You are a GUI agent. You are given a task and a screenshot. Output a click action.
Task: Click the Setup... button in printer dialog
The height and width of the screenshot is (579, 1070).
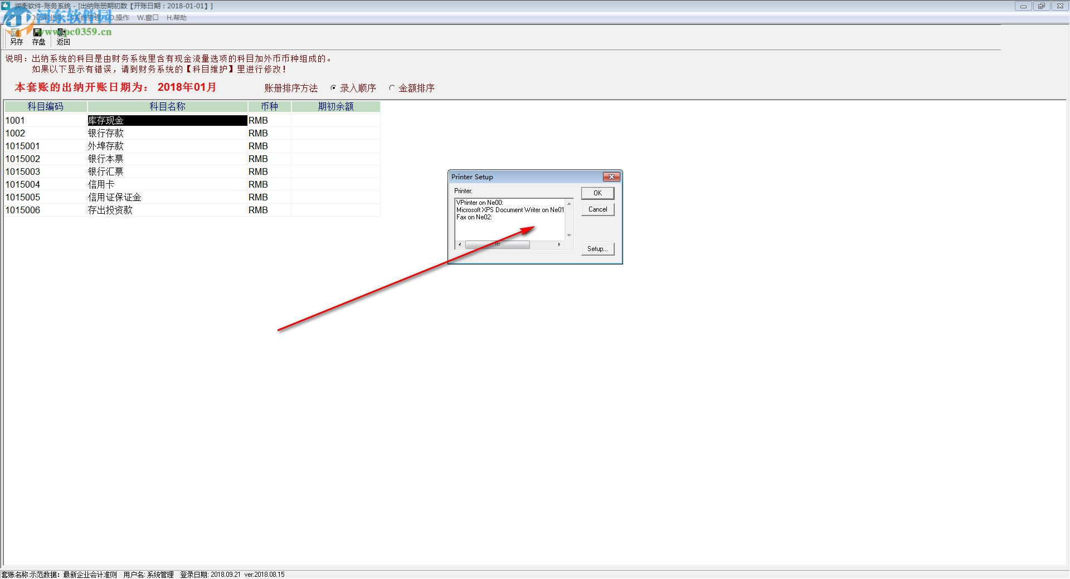597,249
